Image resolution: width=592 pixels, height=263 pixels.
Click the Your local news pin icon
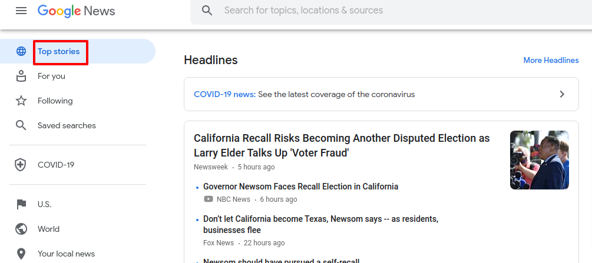pos(21,254)
